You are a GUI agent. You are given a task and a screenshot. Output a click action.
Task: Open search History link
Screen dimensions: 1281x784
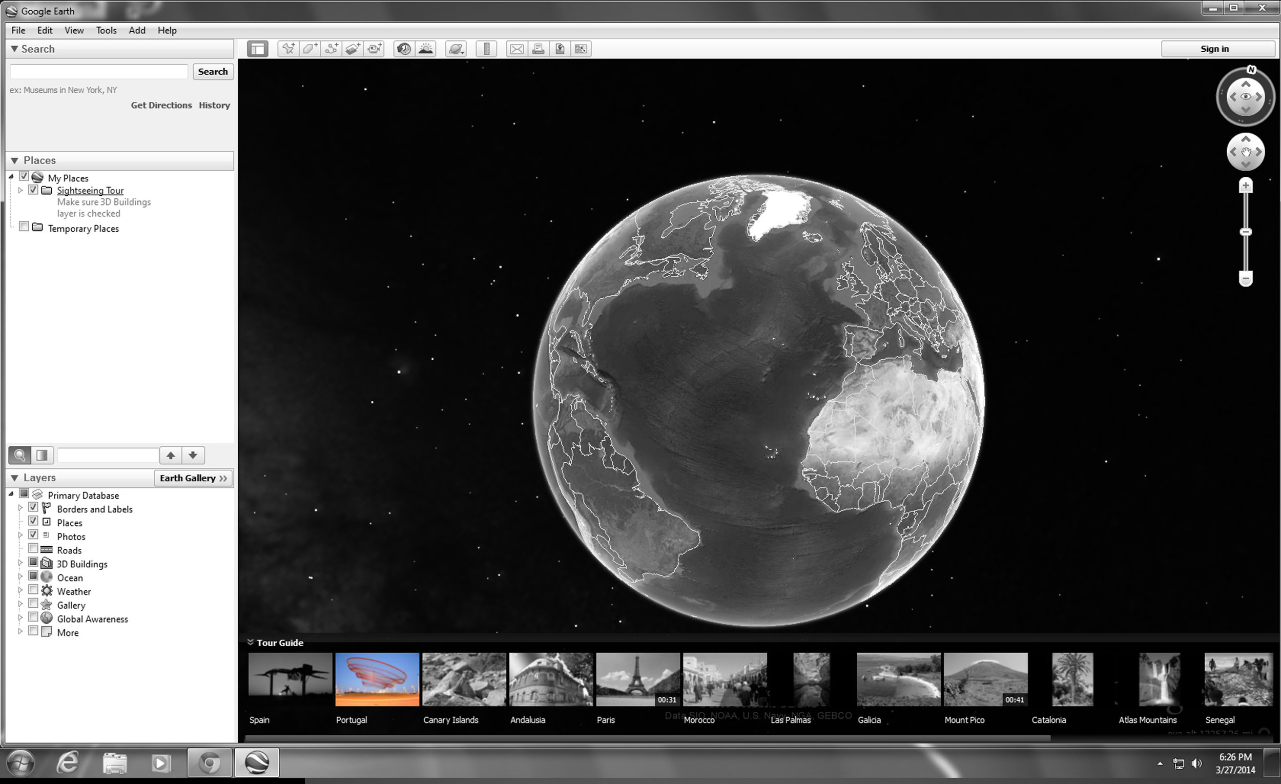coord(214,105)
